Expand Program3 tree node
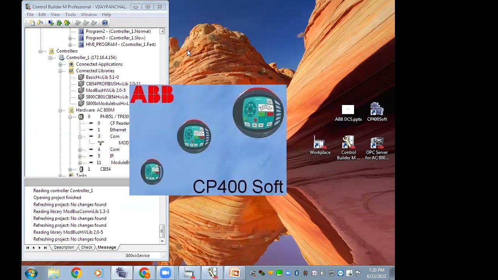Viewport: 498px width, 280px height. (70, 38)
